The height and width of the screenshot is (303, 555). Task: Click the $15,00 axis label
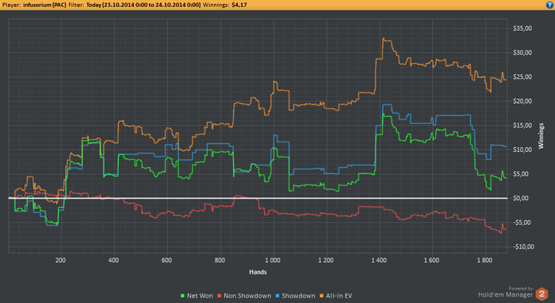[522, 125]
